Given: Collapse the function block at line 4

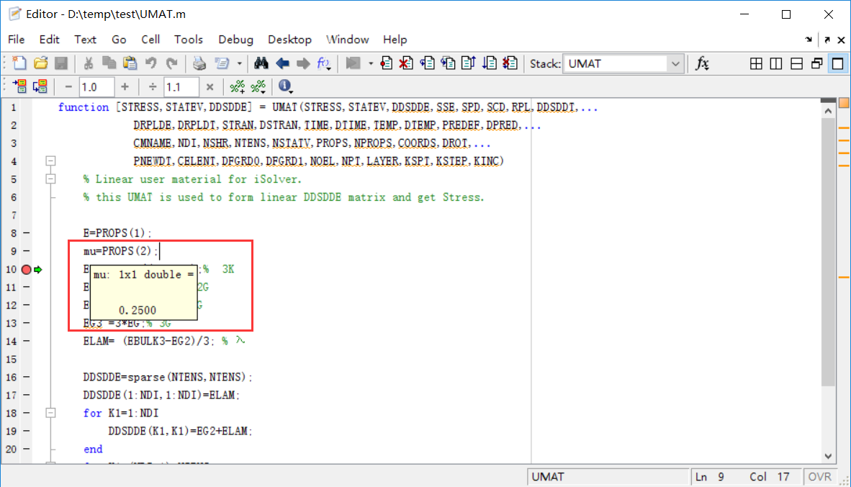Looking at the screenshot, I should click(x=50, y=161).
